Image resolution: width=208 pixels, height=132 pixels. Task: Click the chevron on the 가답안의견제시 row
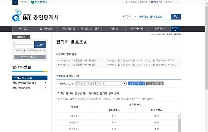coord(45,88)
